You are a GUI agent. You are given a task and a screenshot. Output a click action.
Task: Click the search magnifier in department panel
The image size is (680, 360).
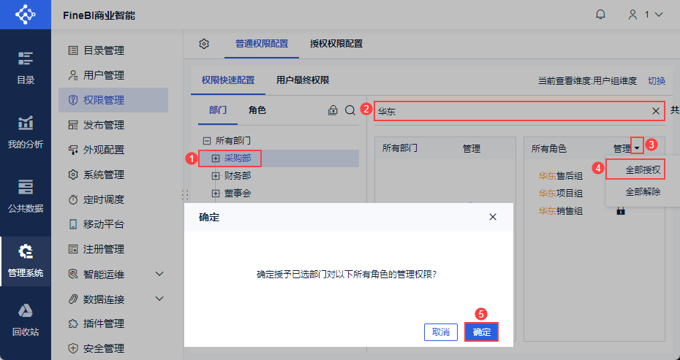tap(350, 110)
